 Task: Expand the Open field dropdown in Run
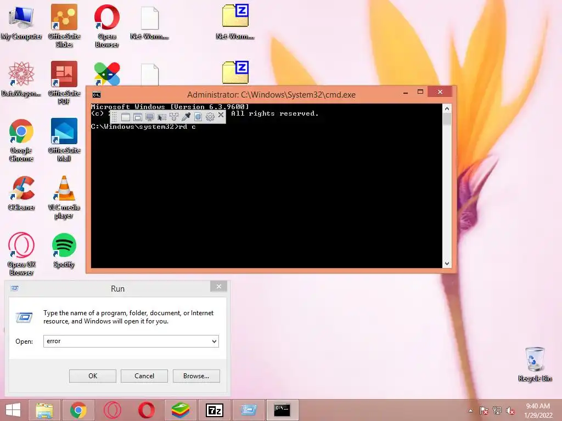coord(214,341)
